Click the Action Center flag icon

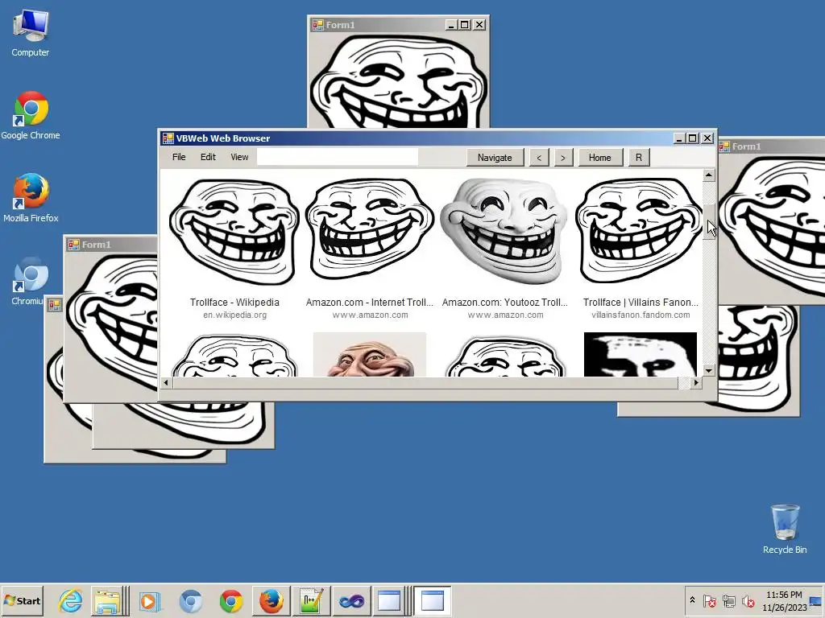[x=709, y=600]
